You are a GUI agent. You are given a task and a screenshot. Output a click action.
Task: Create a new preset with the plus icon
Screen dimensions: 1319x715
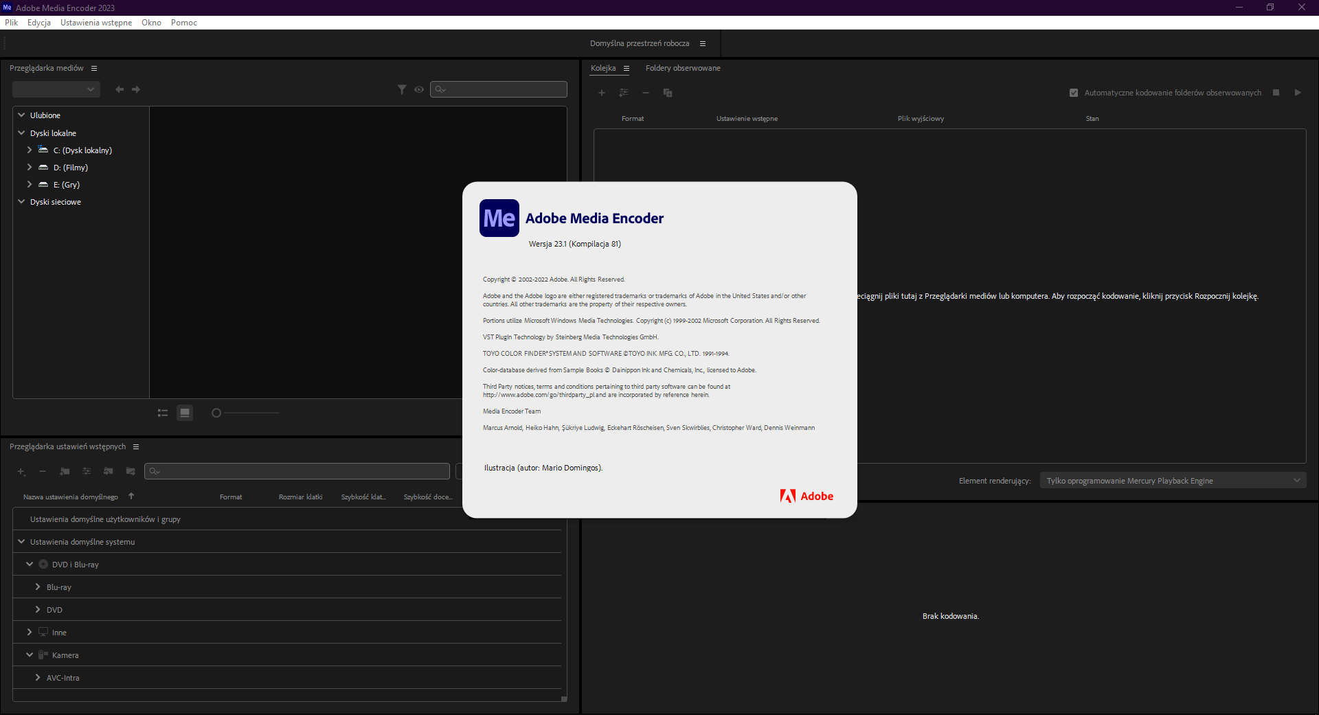[21, 471]
